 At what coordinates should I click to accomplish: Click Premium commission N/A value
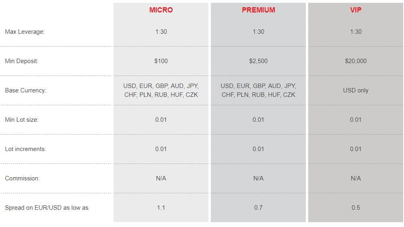click(x=258, y=178)
